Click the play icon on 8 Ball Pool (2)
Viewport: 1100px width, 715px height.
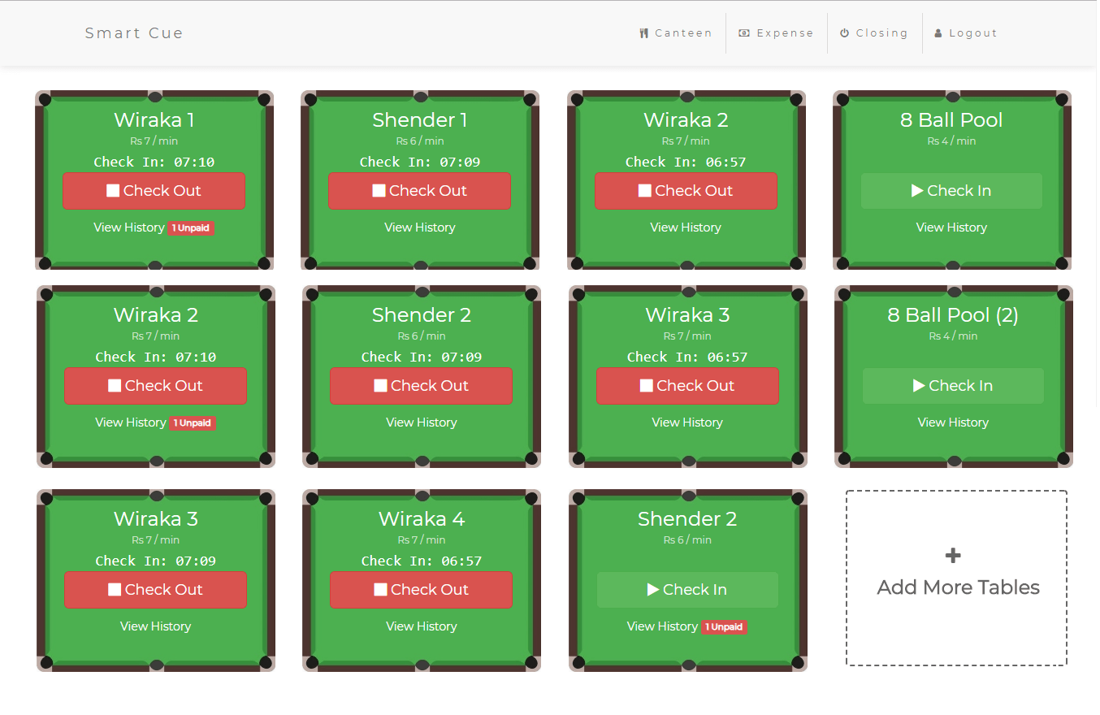tap(919, 386)
